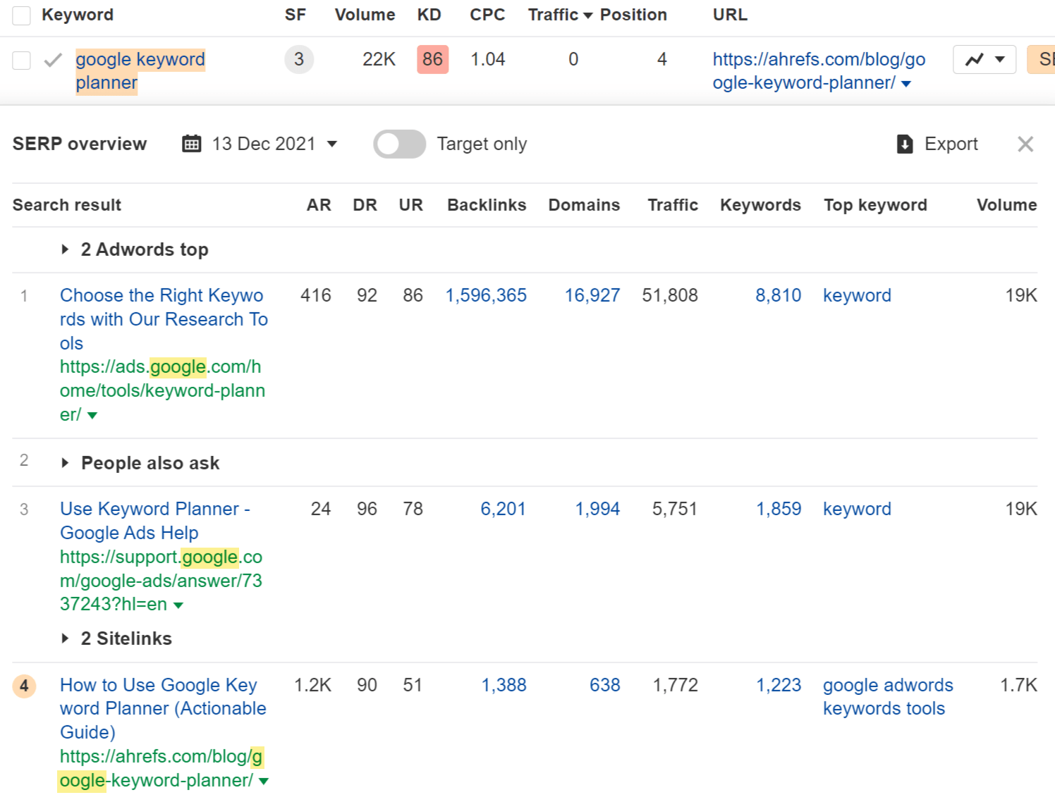The image size is (1055, 795).
Task: Click the 1,596,365 backlinks link
Action: 486,295
